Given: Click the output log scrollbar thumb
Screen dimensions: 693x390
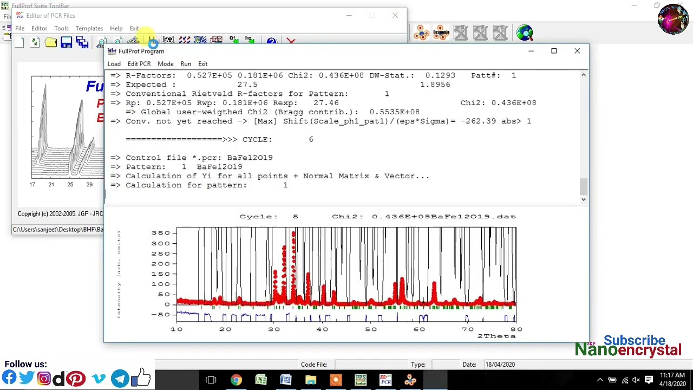Looking at the screenshot, I should click(583, 186).
